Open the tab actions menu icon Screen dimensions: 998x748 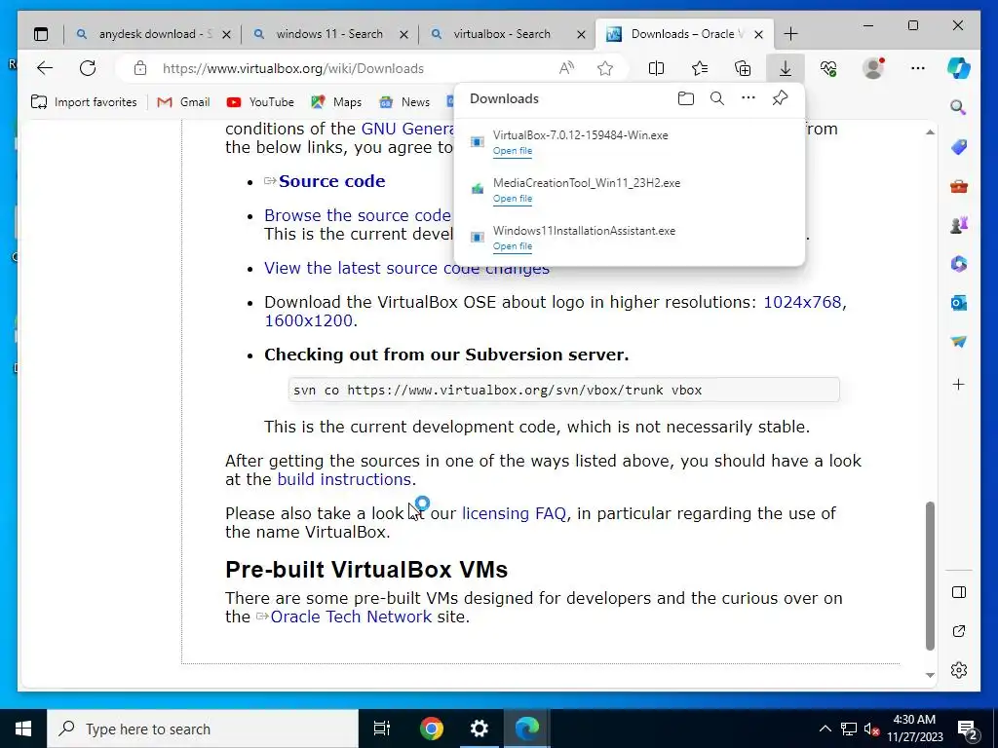tap(41, 34)
